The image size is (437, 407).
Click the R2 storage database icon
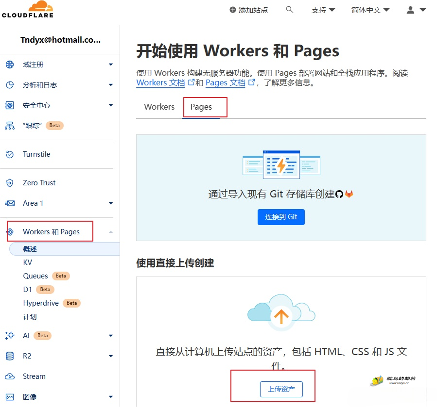pos(10,356)
